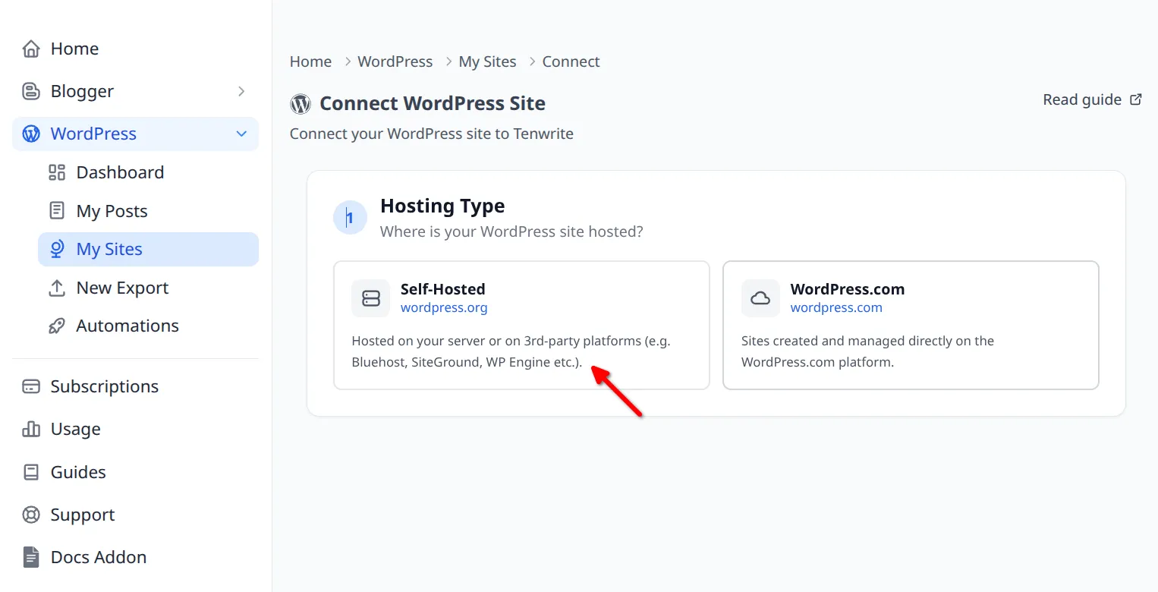Image resolution: width=1158 pixels, height=592 pixels.
Task: Open the Guides menu item
Action: click(77, 471)
